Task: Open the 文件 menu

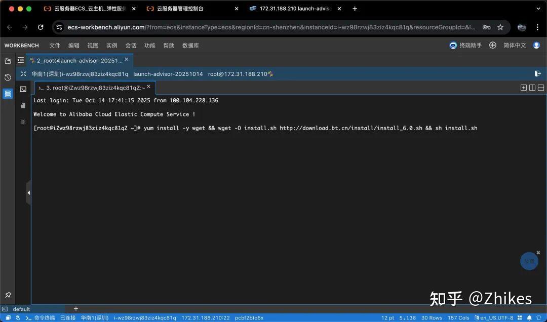Action: 55,46
